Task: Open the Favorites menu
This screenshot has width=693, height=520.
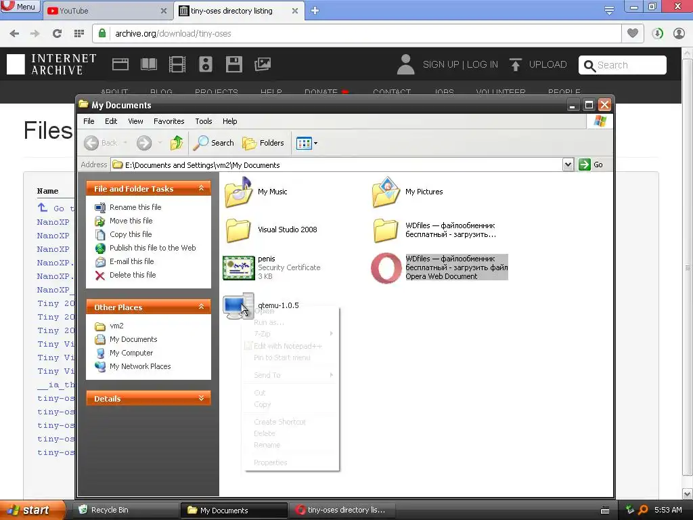Action: coord(169,121)
